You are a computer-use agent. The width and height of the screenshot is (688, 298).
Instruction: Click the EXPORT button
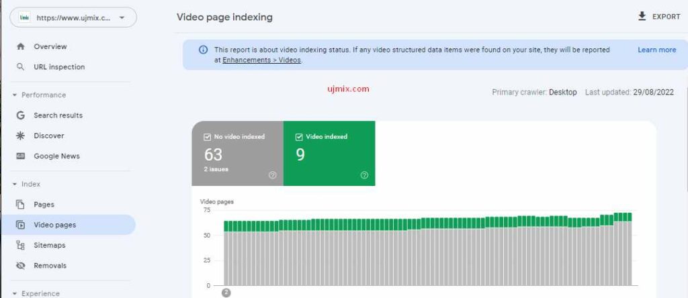point(659,17)
